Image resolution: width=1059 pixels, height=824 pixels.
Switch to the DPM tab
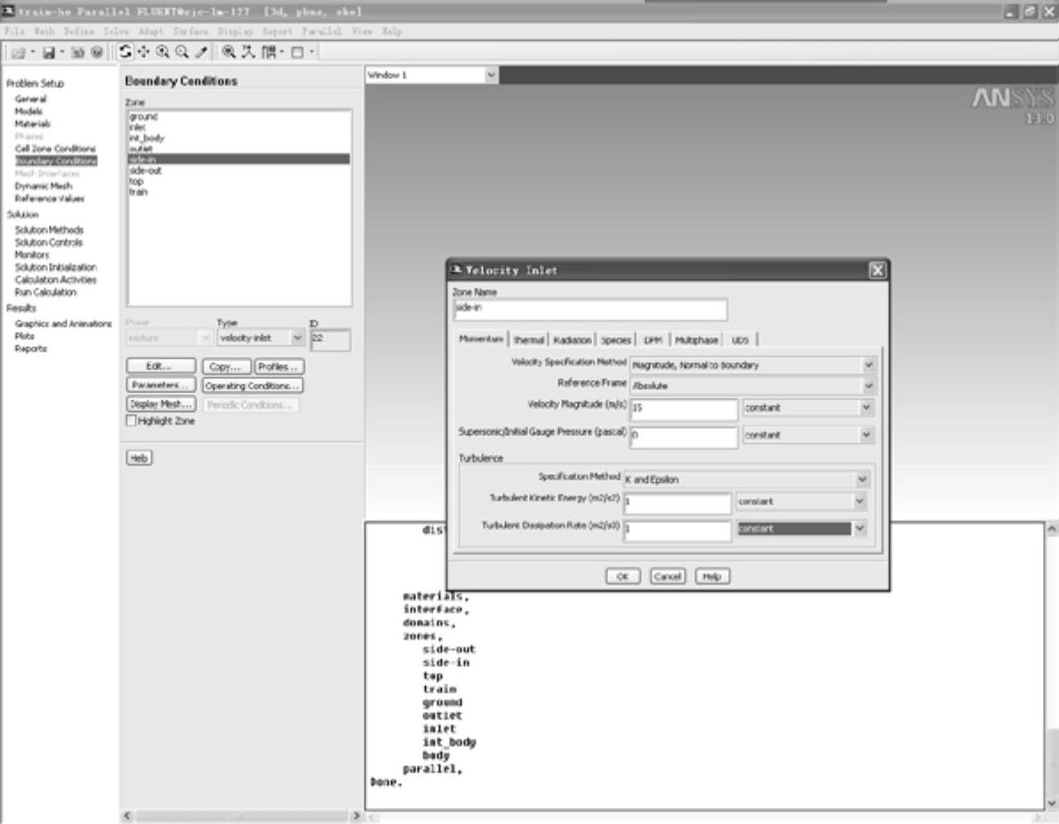653,340
